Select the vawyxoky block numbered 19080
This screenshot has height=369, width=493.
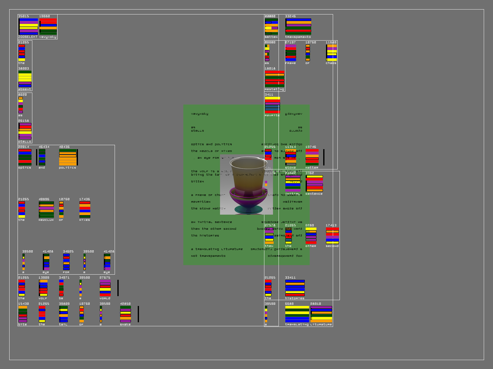(48, 26)
